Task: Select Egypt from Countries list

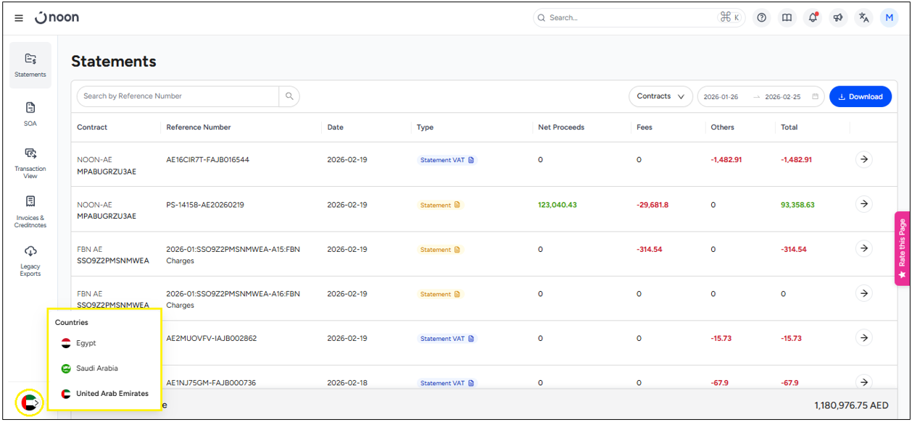Action: (86, 343)
